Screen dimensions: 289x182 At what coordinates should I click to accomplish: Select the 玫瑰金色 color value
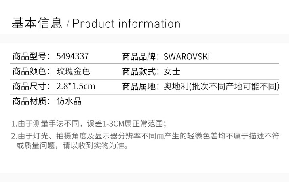[74, 72]
